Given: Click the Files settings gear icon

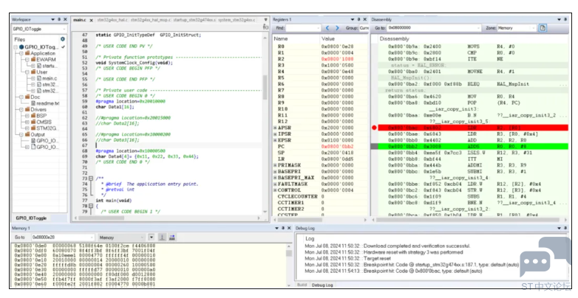Looking at the screenshot, I should [x=63, y=39].
